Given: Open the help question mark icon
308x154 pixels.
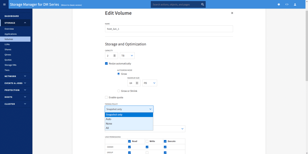Looking at the screenshot, I should 279,4.
